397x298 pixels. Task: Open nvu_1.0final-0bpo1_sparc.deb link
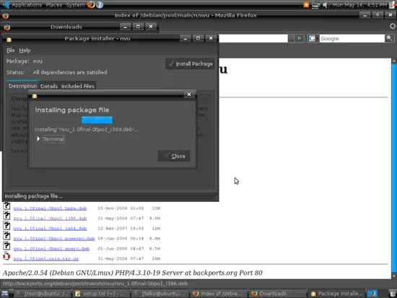click(x=51, y=249)
